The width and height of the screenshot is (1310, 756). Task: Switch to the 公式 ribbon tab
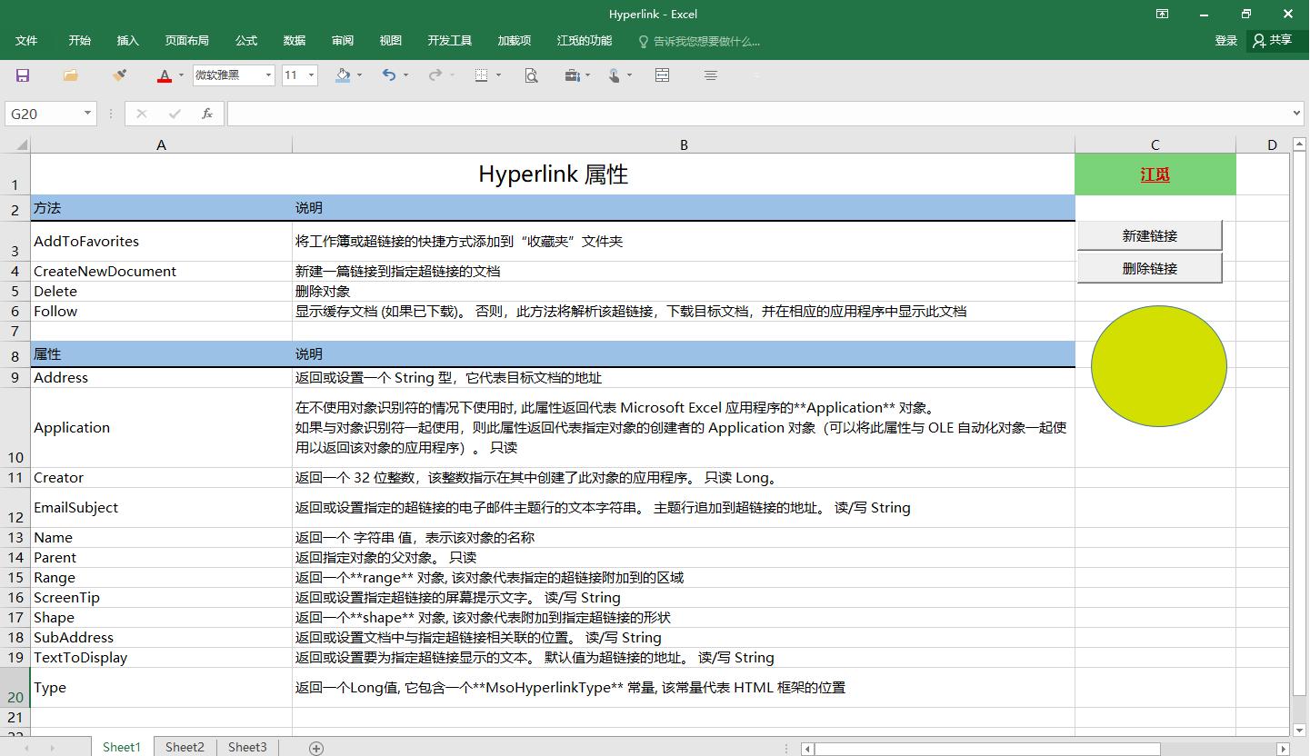point(245,40)
